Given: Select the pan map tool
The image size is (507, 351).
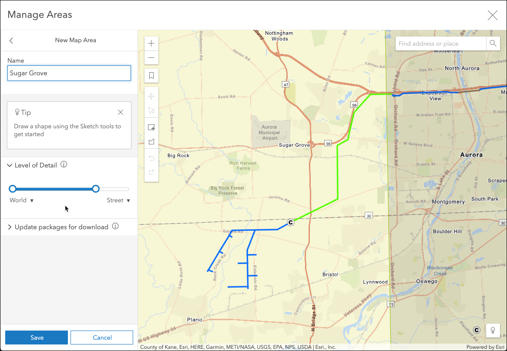Looking at the screenshot, I should (x=151, y=96).
